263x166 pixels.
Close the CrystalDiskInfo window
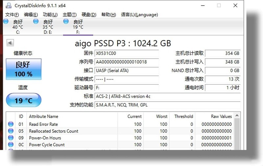click(235, 6)
